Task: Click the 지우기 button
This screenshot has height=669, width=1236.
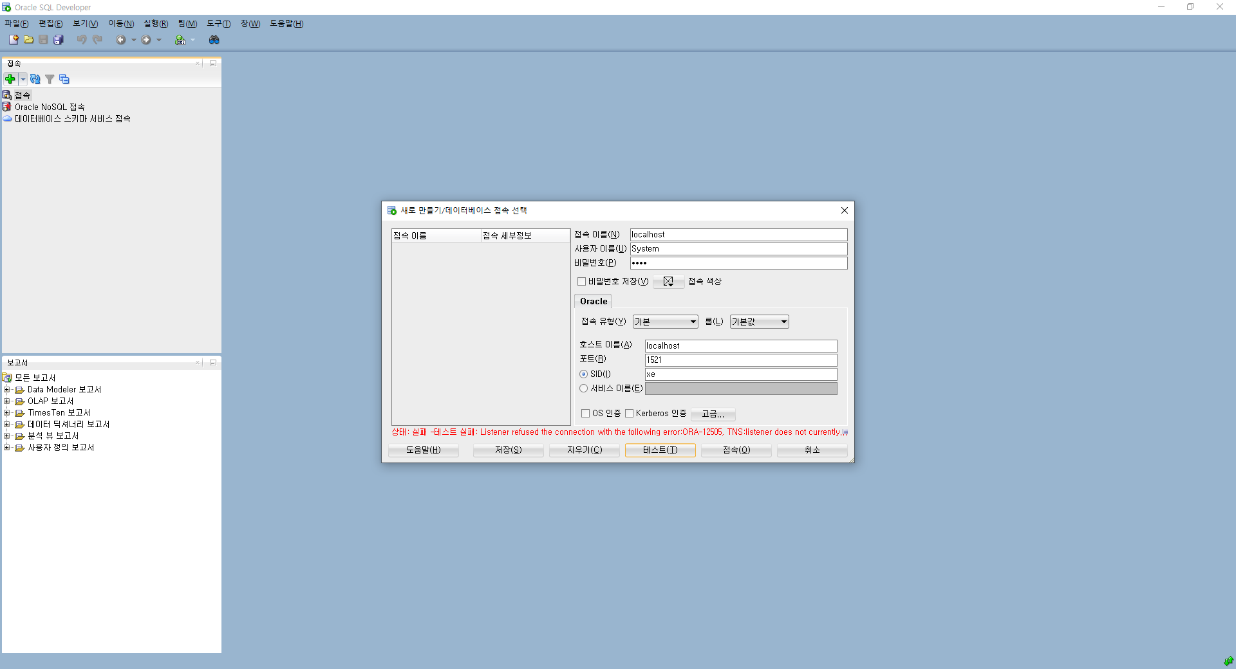Action: point(584,450)
